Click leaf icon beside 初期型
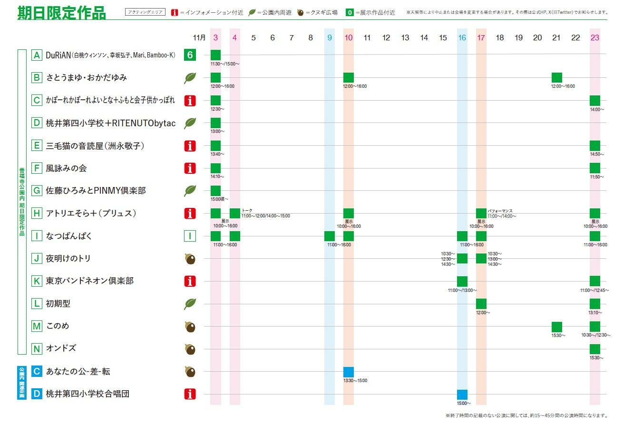 (x=190, y=304)
